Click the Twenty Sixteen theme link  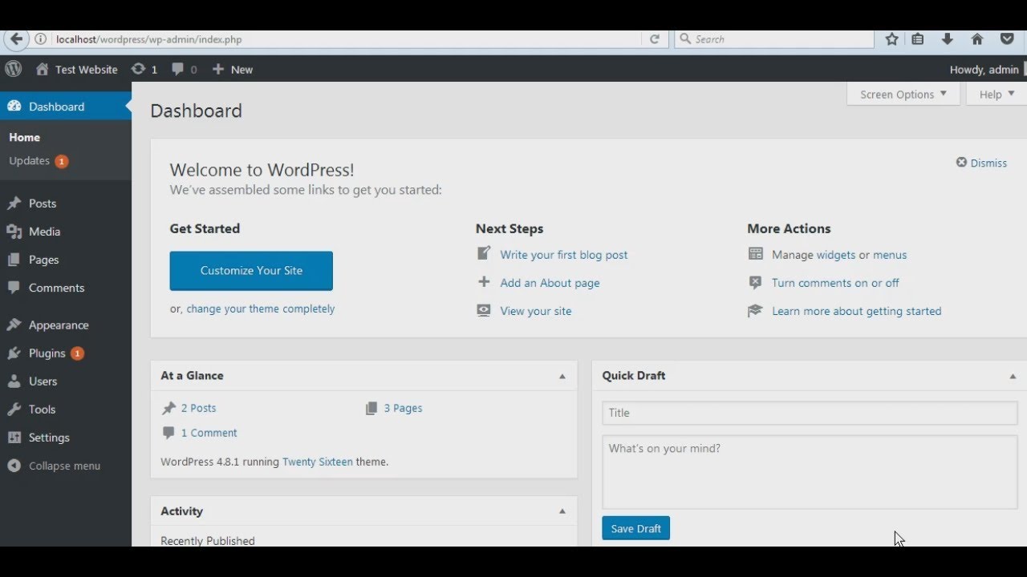318,462
